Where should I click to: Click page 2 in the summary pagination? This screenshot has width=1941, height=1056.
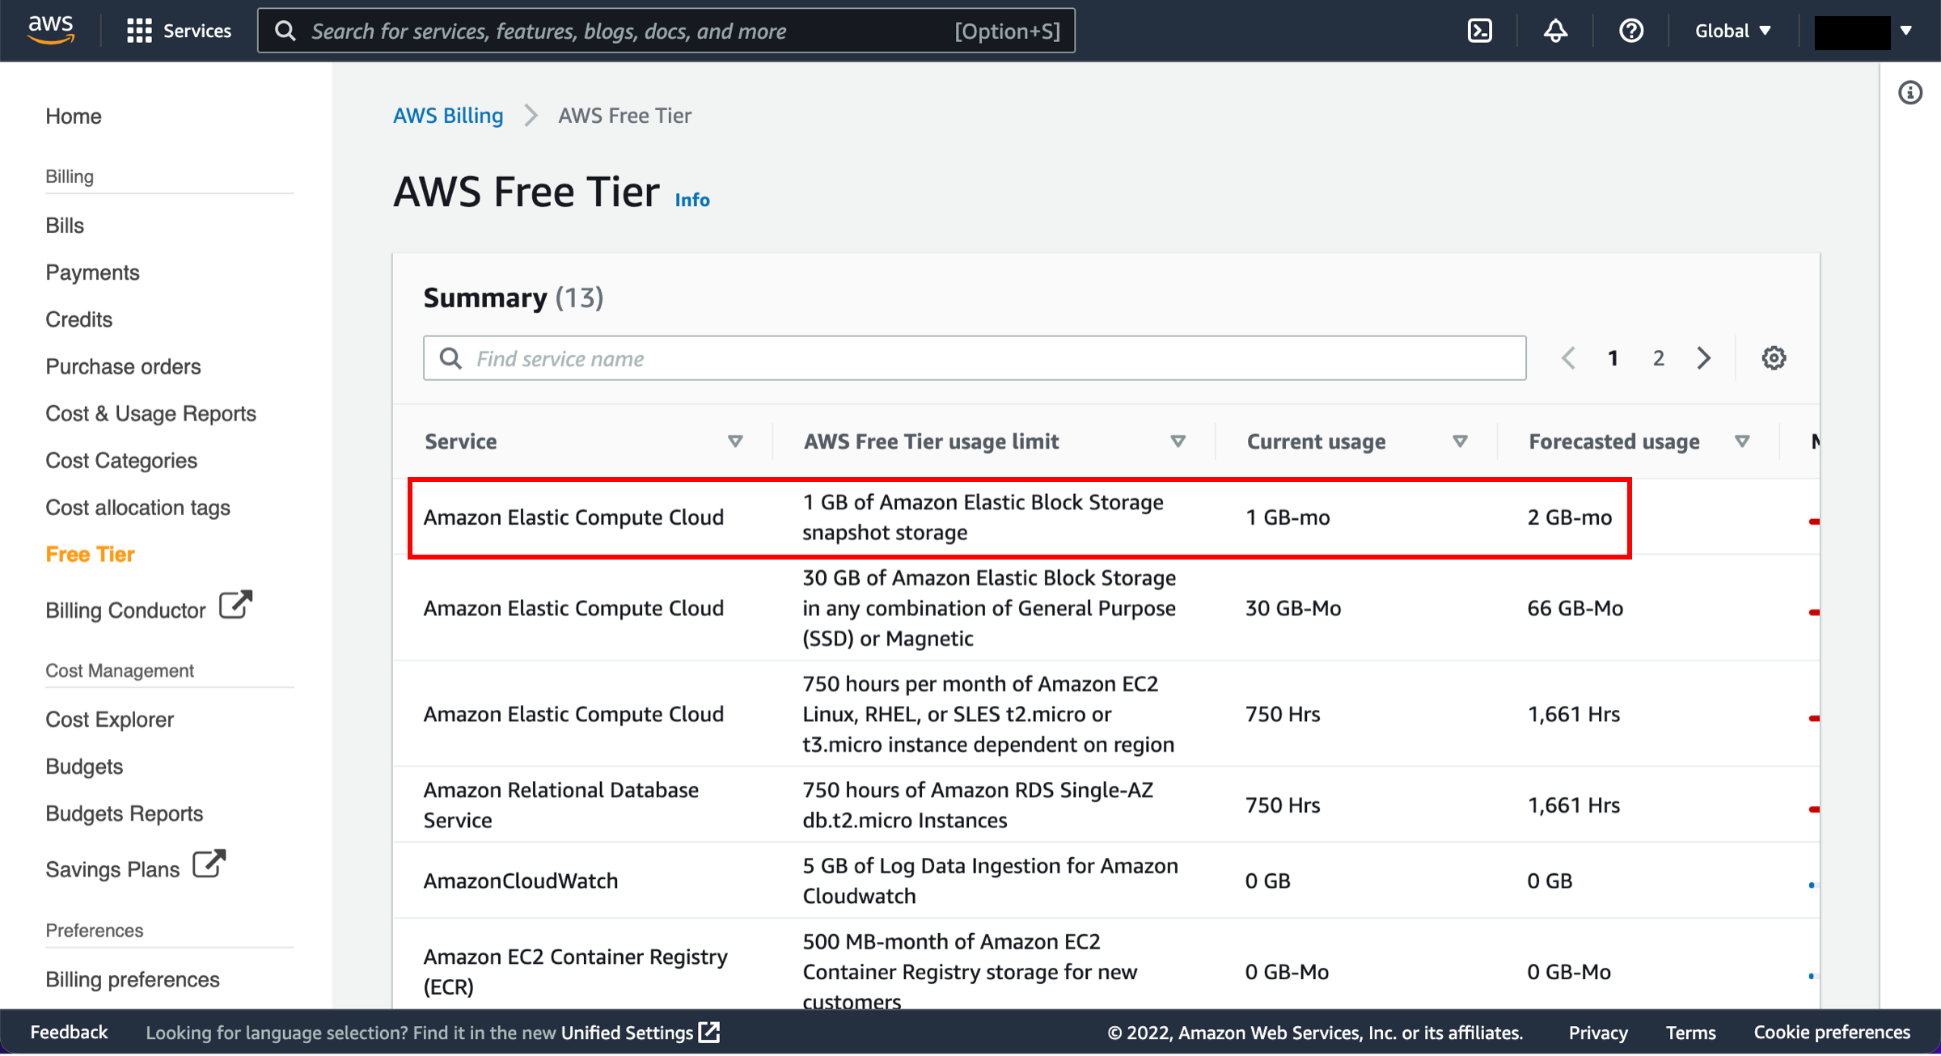[1658, 357]
